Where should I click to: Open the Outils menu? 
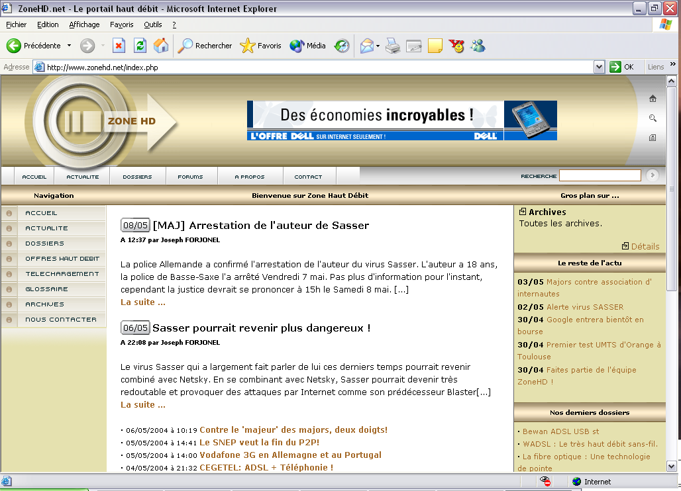pyautogui.click(x=153, y=24)
